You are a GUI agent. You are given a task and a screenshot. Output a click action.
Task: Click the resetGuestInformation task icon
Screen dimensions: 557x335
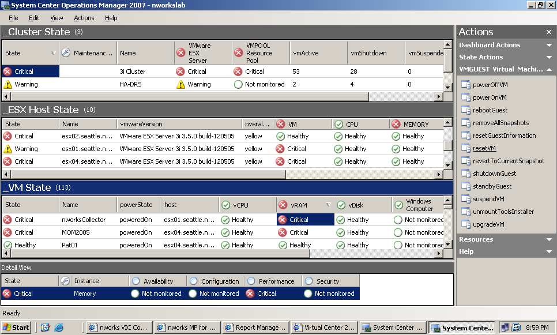[465, 135]
